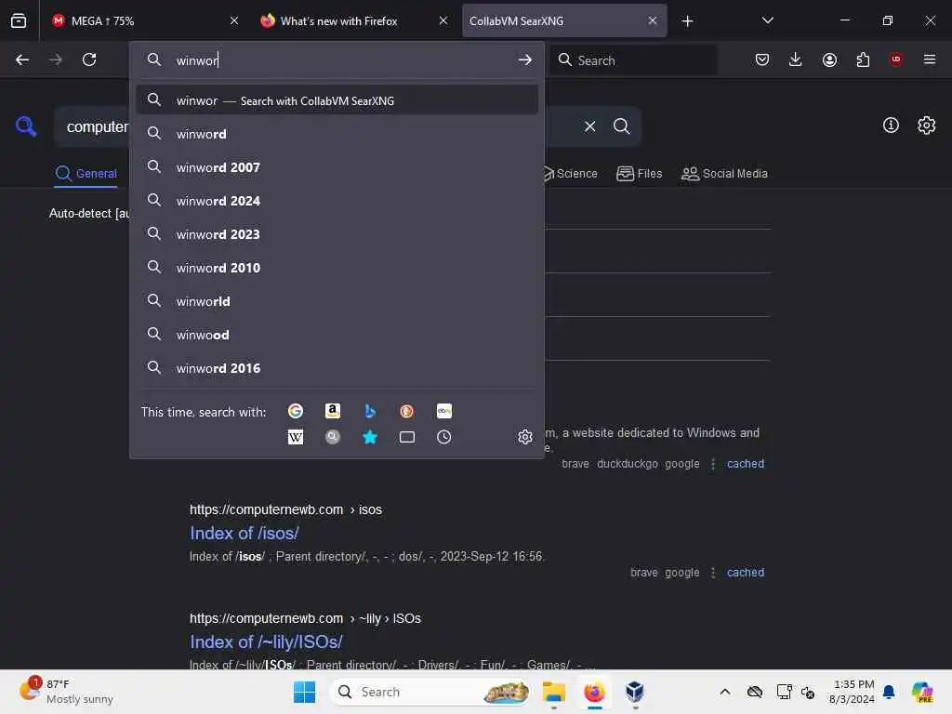952x714 pixels.
Task: Search history via the clock icon
Action: tap(444, 437)
